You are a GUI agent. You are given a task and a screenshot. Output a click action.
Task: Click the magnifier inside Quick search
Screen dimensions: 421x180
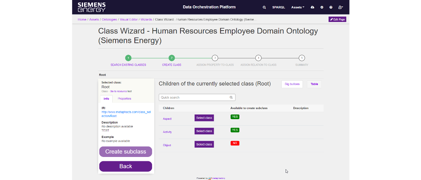click(x=231, y=98)
